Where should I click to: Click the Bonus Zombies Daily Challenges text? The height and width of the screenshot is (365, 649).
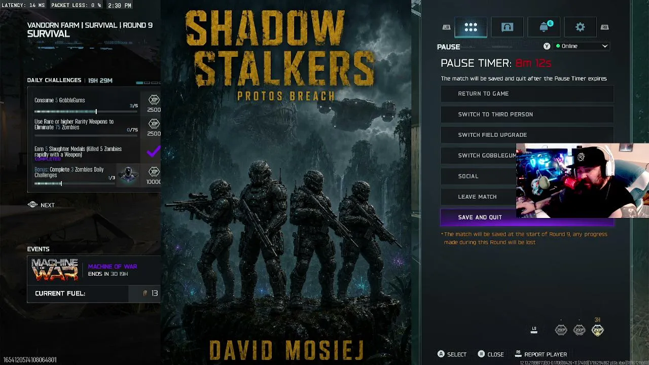coord(69,172)
